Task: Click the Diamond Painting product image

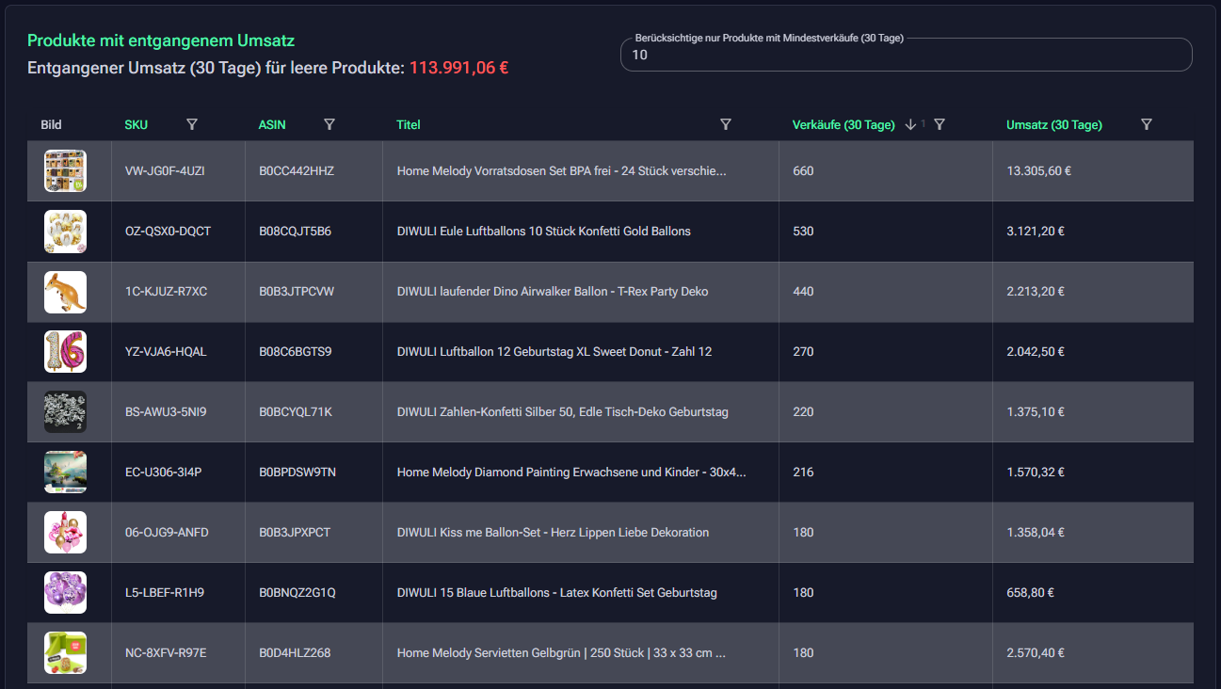Action: (65, 473)
